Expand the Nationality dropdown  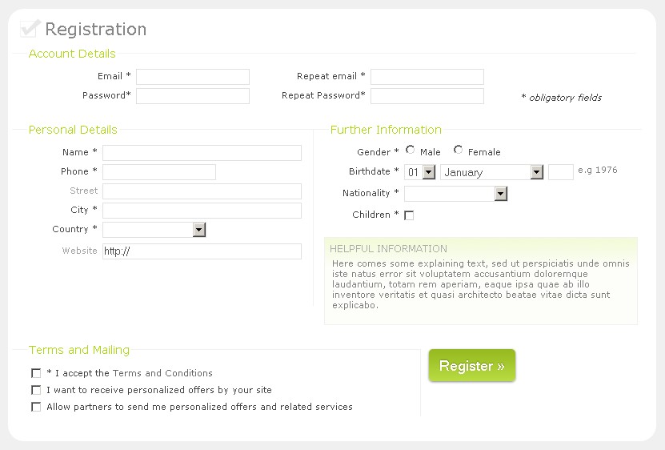501,194
